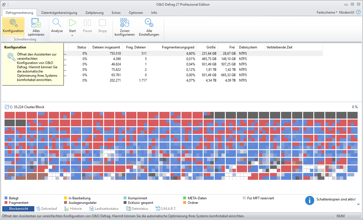The image size is (363, 220).
Task: Open Alle Einstellungen gears icon
Action: [149, 23]
